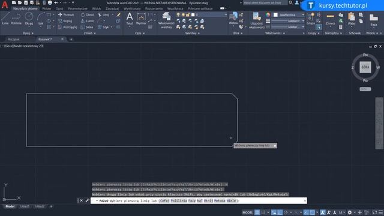Click the Utnij (trim) tool

click(104, 14)
